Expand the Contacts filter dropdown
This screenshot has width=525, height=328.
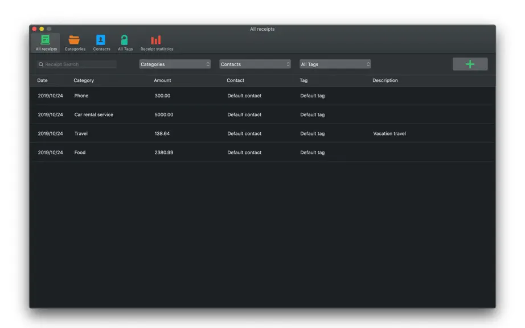point(255,64)
